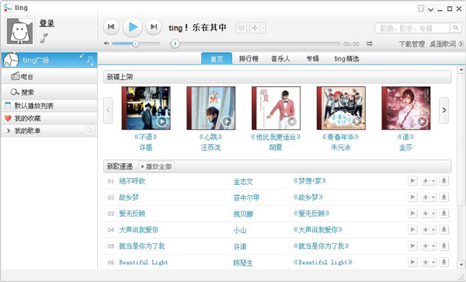
Task: Click the search magnifier button
Action: point(455,28)
